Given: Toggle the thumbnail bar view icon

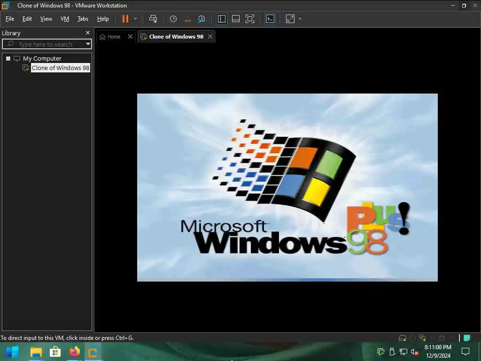Looking at the screenshot, I should pos(236,19).
